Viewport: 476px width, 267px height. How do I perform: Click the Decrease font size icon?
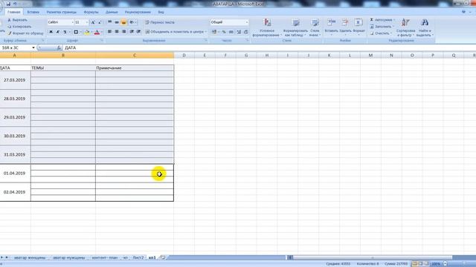100,22
